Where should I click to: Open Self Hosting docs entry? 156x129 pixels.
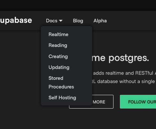point(62,98)
